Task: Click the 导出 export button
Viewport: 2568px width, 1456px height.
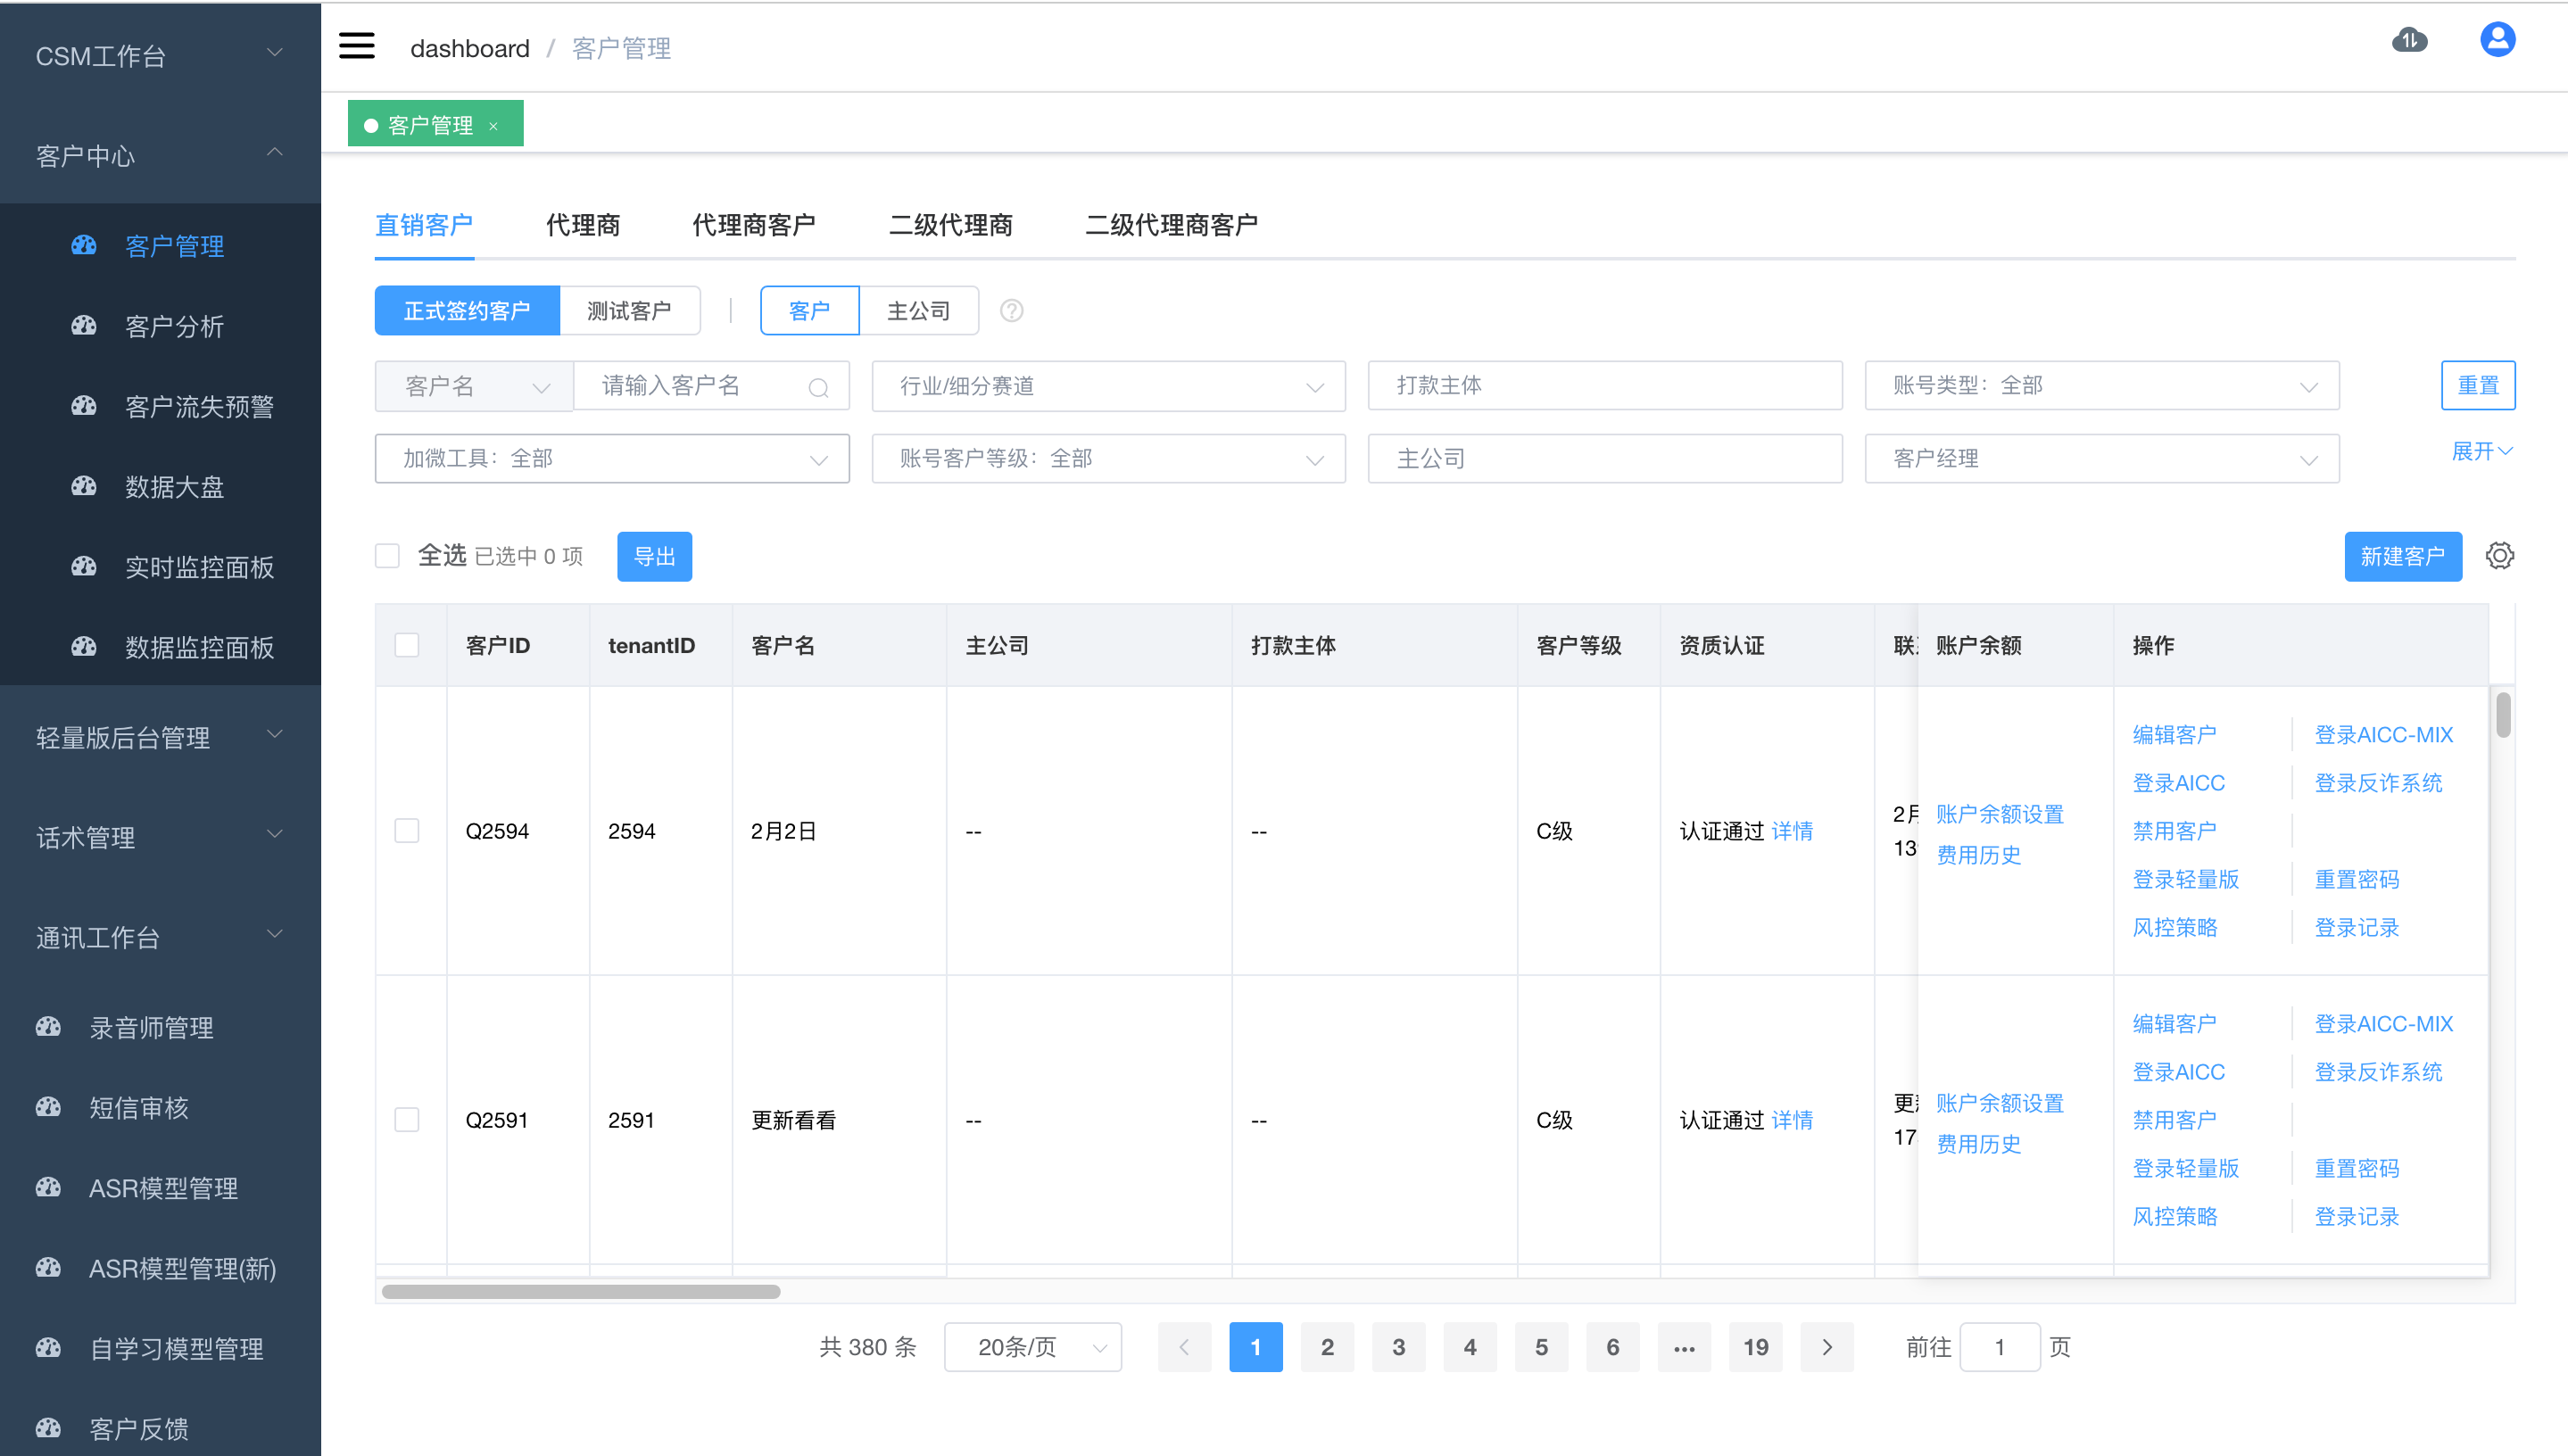Action: coord(655,556)
